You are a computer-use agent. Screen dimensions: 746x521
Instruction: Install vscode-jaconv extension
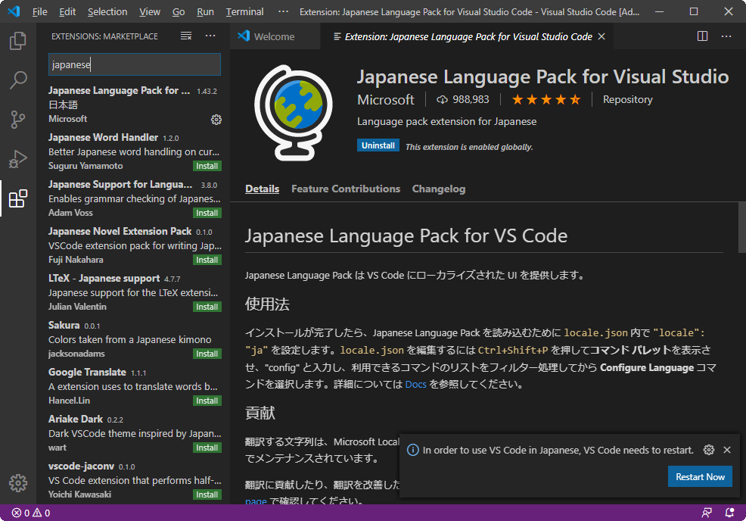click(x=207, y=494)
